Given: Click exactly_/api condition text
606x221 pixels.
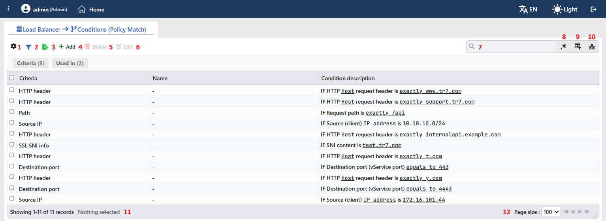Looking at the screenshot, I should [385, 113].
